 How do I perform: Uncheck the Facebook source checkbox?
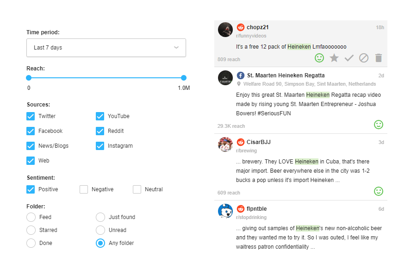coord(31,131)
